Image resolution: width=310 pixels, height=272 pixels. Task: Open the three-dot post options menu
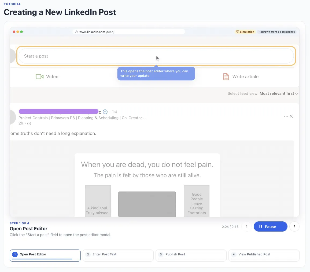286,116
